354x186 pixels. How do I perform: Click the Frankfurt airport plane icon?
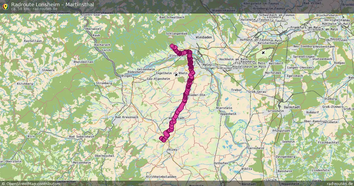263,53
